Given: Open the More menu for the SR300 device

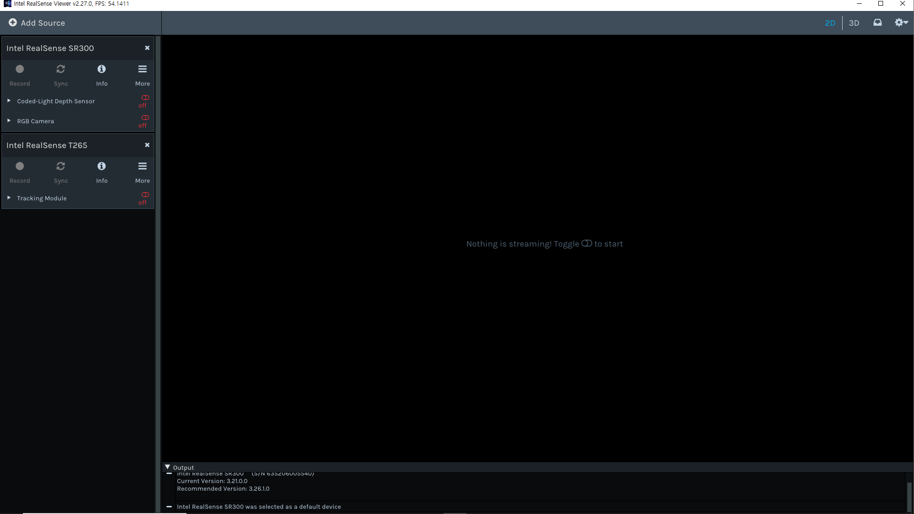Looking at the screenshot, I should (142, 69).
